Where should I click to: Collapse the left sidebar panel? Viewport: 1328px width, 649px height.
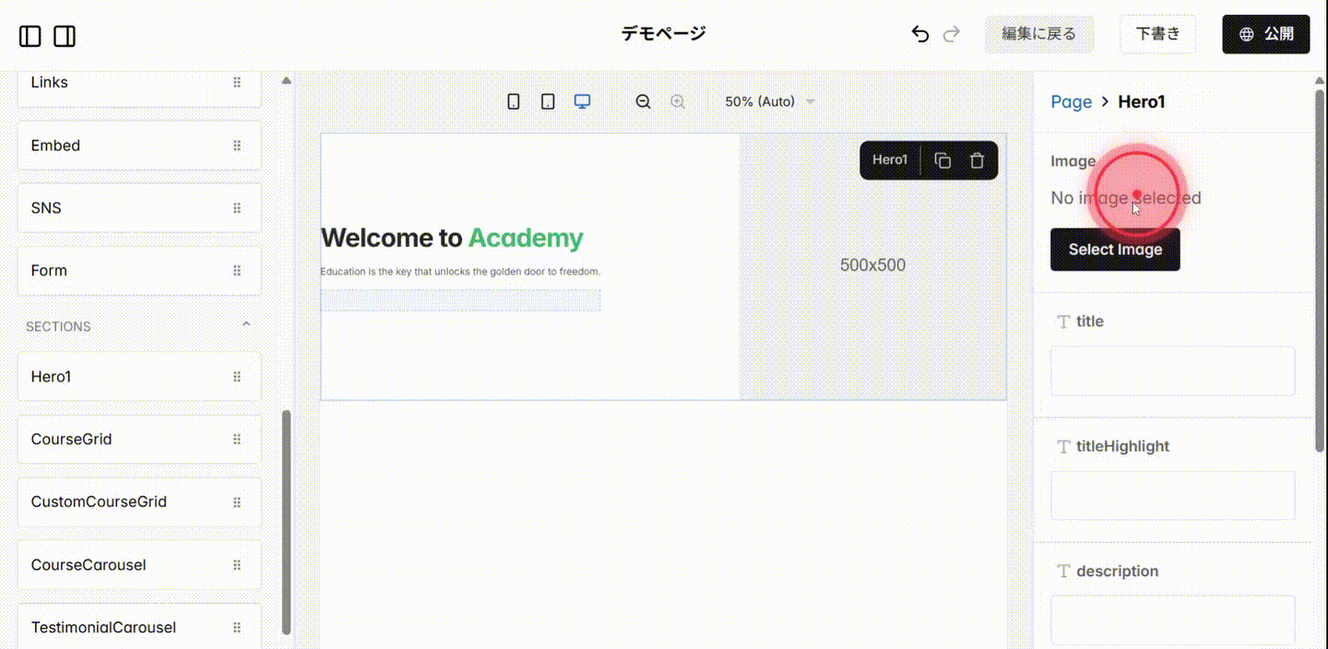(x=30, y=34)
